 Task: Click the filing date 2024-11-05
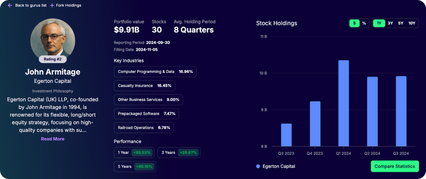click(147, 49)
